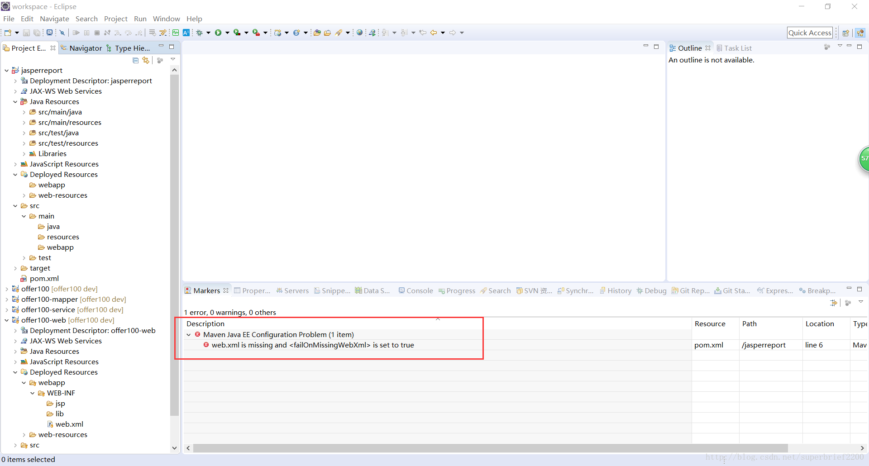
Task: Click the Save toolbar icon
Action: 26,33
